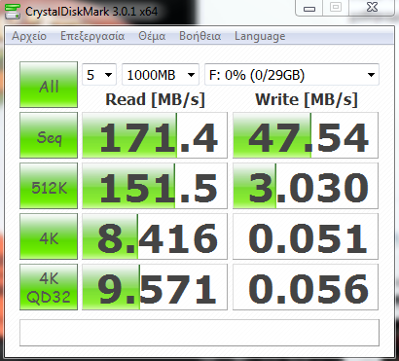
Task: Click the Read [MB/s] column header
Action: tap(155, 99)
